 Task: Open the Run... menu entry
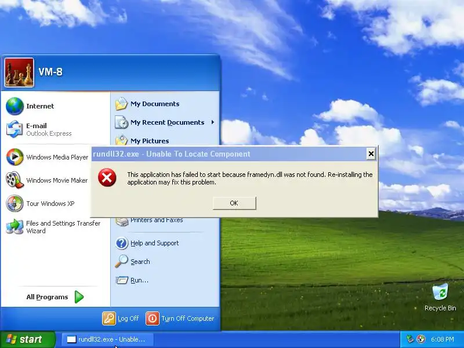(165, 280)
